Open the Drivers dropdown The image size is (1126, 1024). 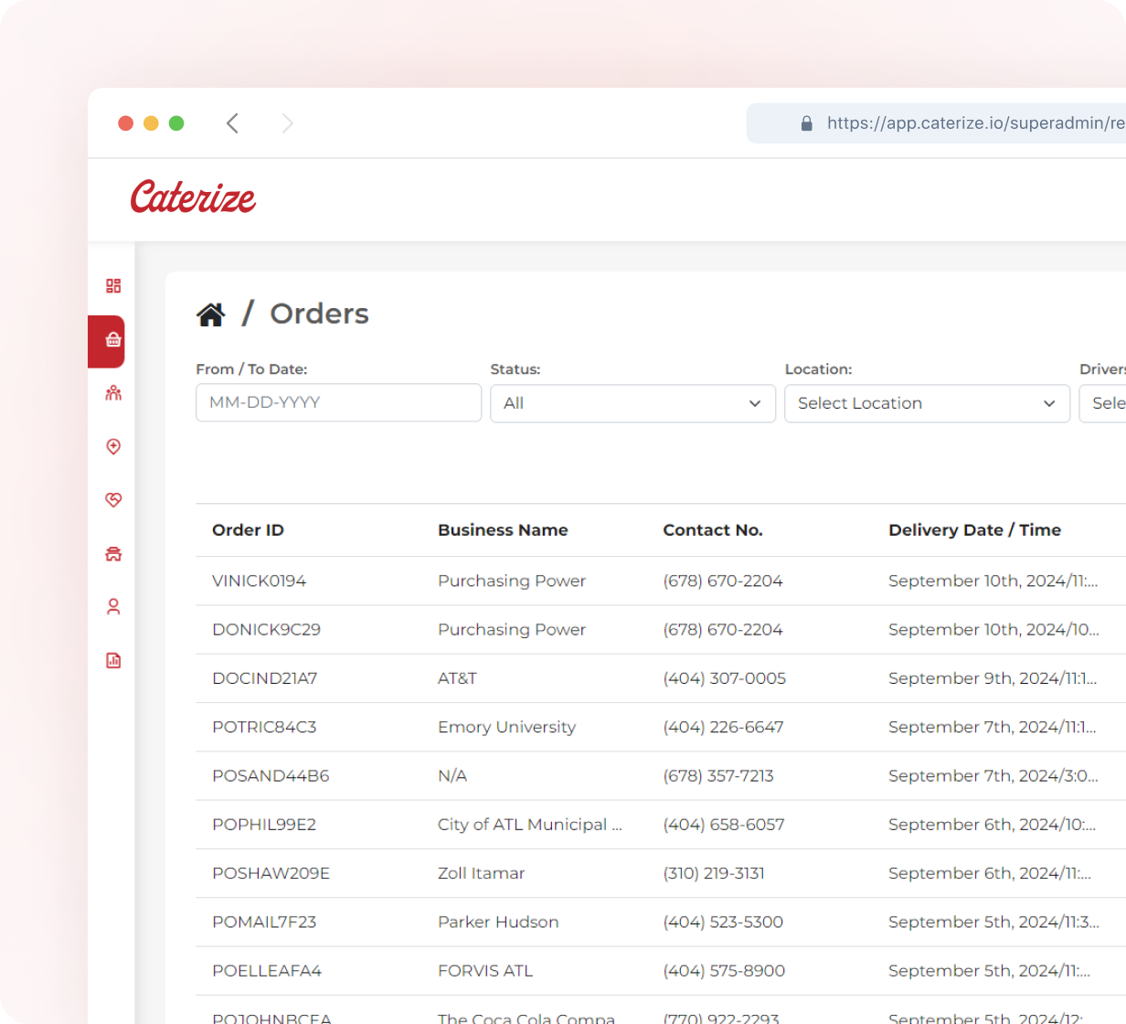tap(1104, 403)
